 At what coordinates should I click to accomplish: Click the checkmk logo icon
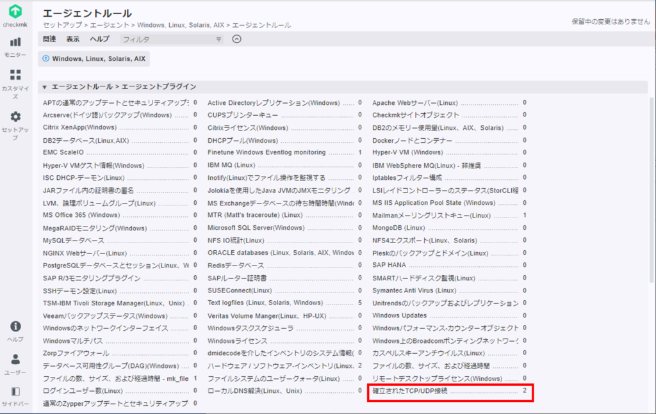[x=15, y=12]
